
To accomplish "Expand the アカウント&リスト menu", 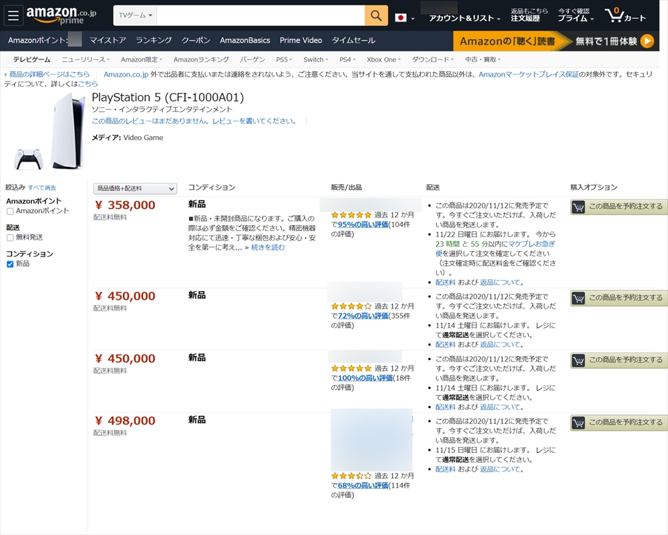I will tap(464, 18).
